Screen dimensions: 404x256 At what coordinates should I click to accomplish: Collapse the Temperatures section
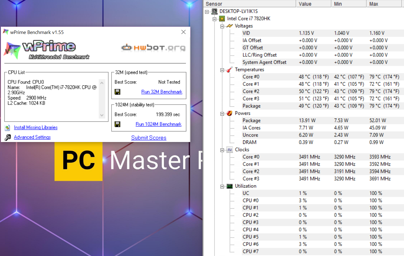tap(222, 70)
